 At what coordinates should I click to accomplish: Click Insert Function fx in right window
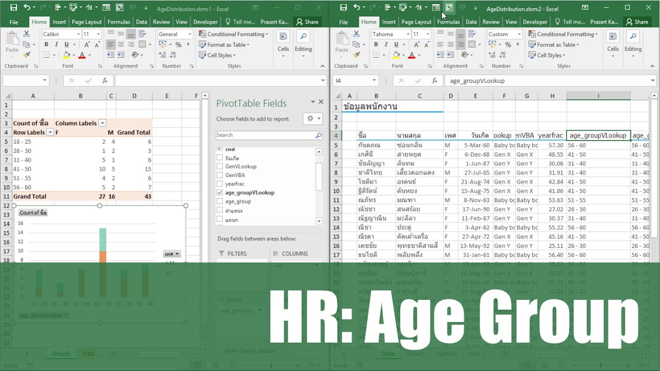coord(435,80)
